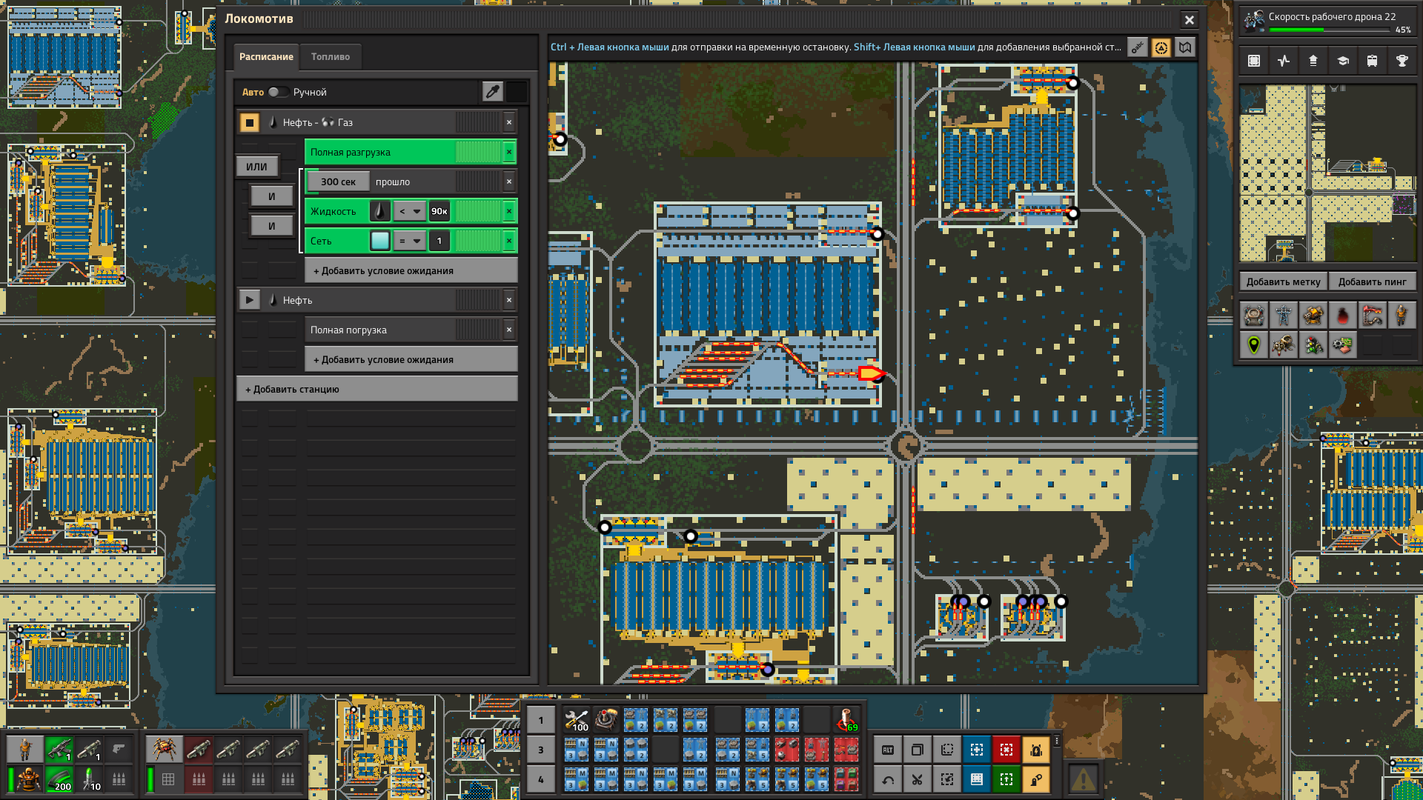Select the green upgrade planner shortcut
This screenshot has height=800, width=1423.
pyautogui.click(x=1006, y=779)
